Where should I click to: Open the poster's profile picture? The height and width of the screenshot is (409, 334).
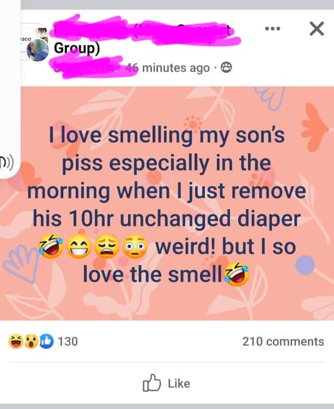point(38,50)
